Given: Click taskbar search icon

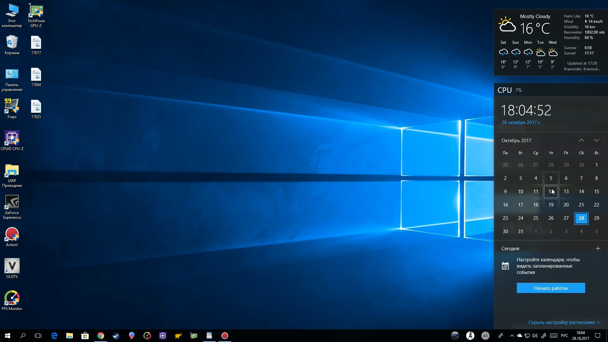Looking at the screenshot, I should pyautogui.click(x=22, y=335).
